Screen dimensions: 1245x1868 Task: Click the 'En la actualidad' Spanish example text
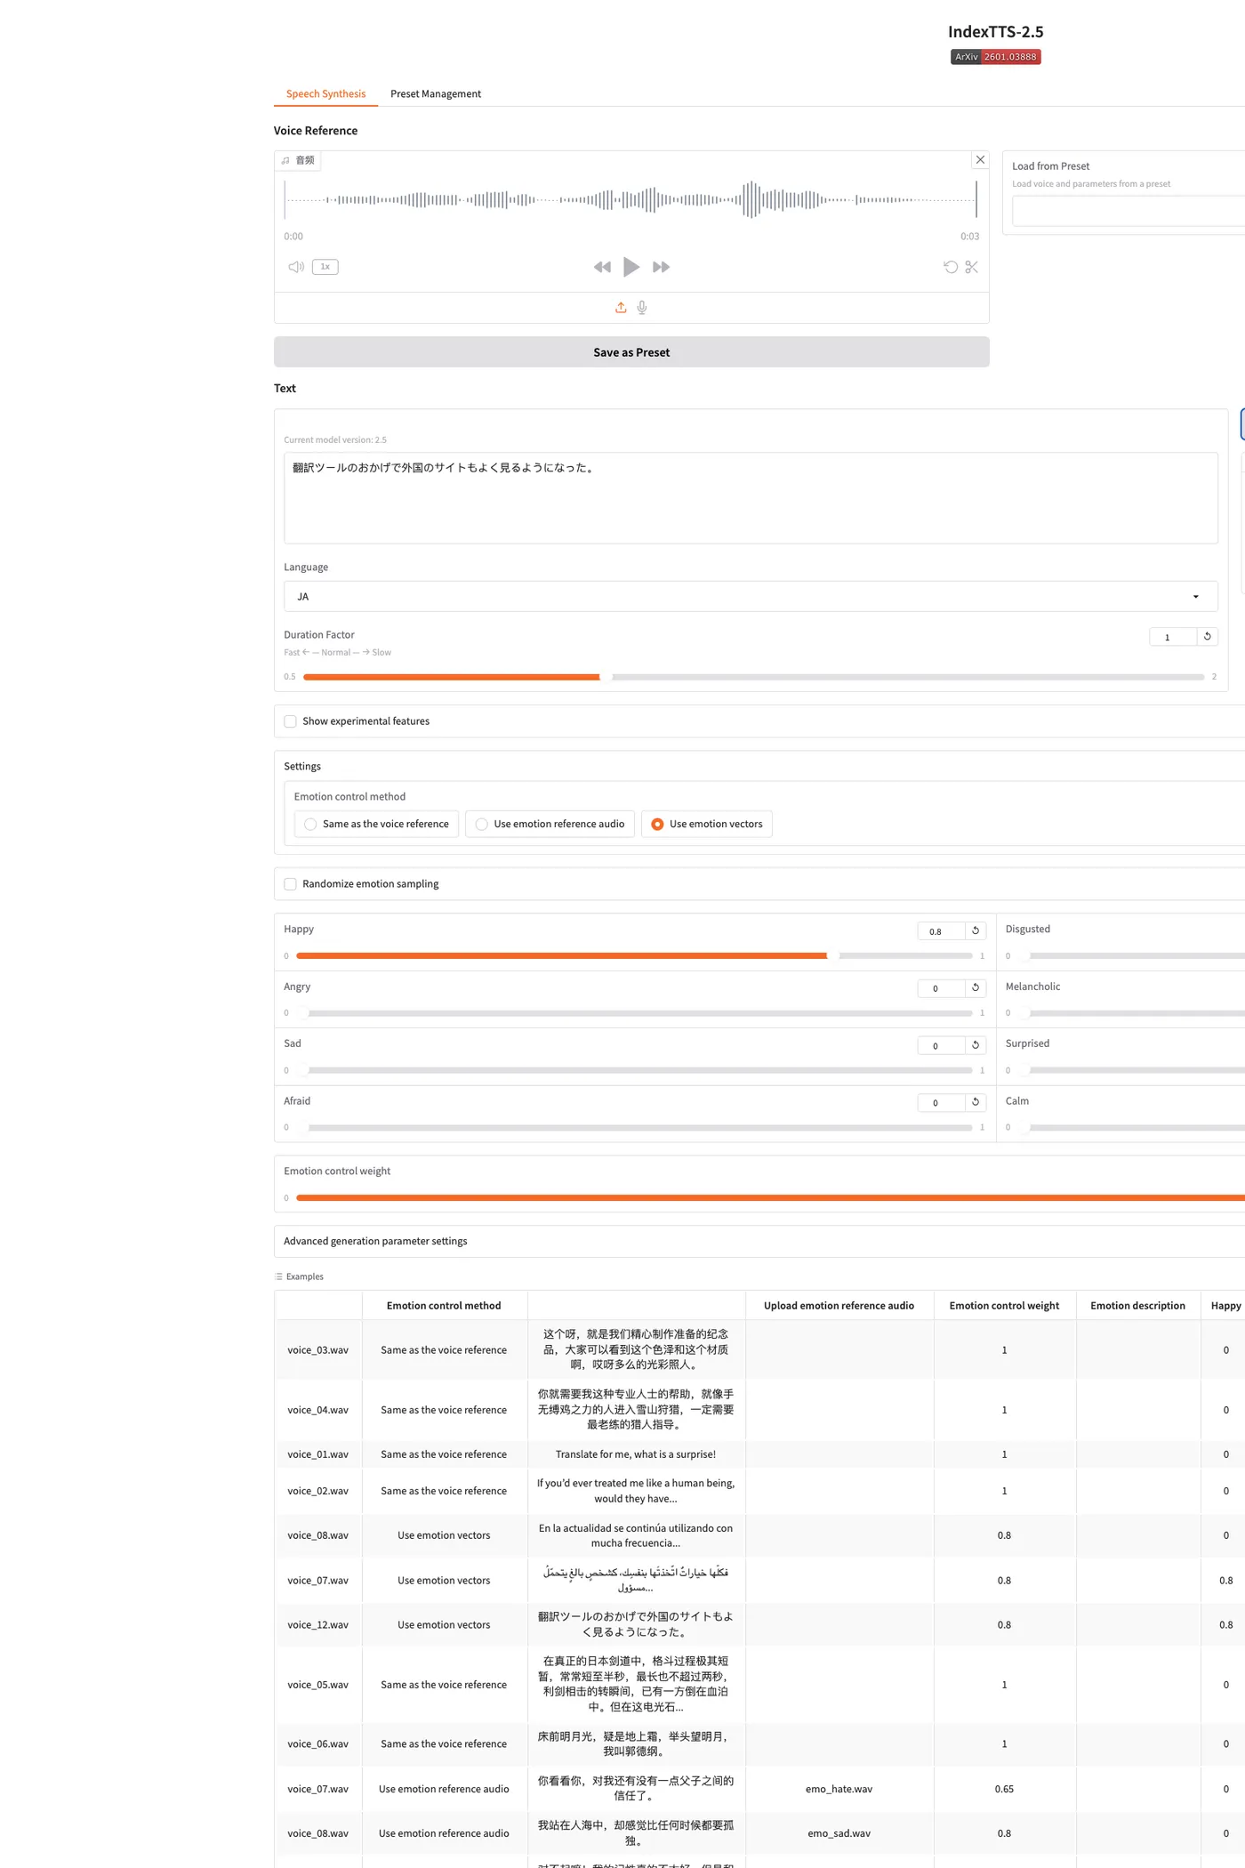click(636, 1535)
